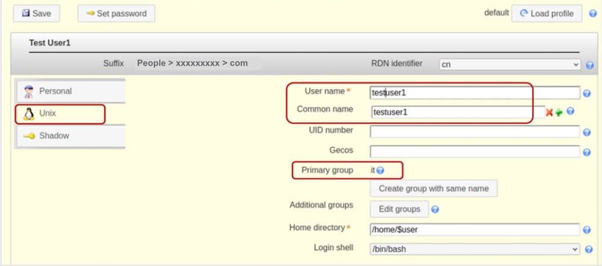Focus the Common name input field
Image resolution: width=602 pixels, height=266 pixels.
[x=458, y=113]
